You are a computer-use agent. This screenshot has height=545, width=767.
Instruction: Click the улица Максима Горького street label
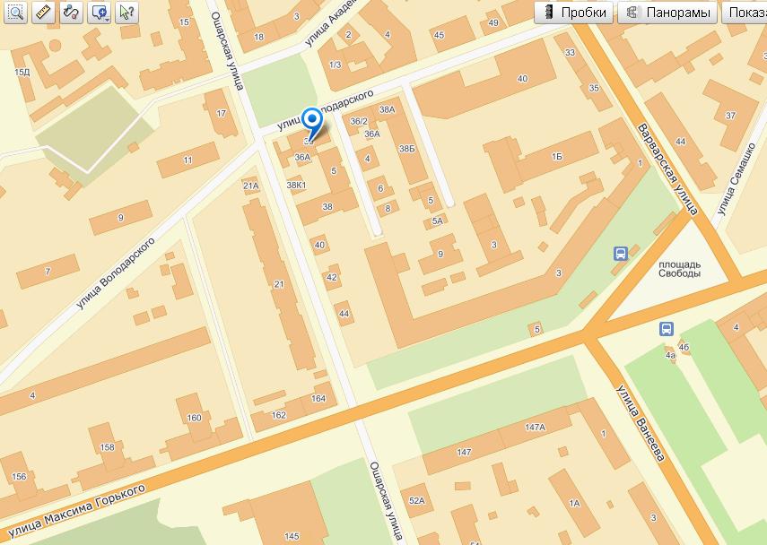coord(77,510)
